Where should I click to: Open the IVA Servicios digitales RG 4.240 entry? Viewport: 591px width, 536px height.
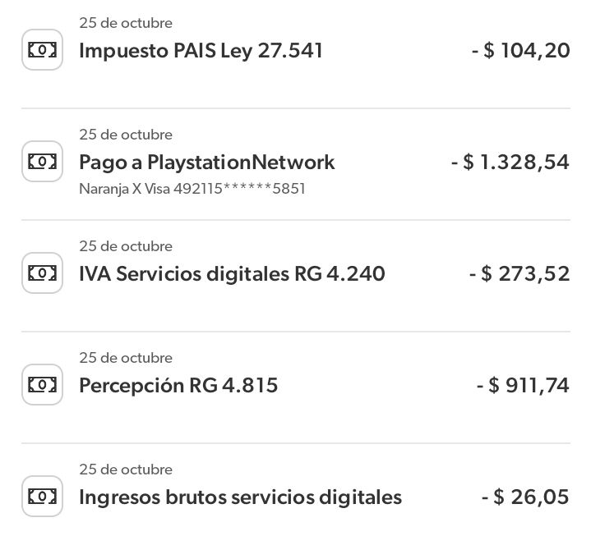[296, 276]
